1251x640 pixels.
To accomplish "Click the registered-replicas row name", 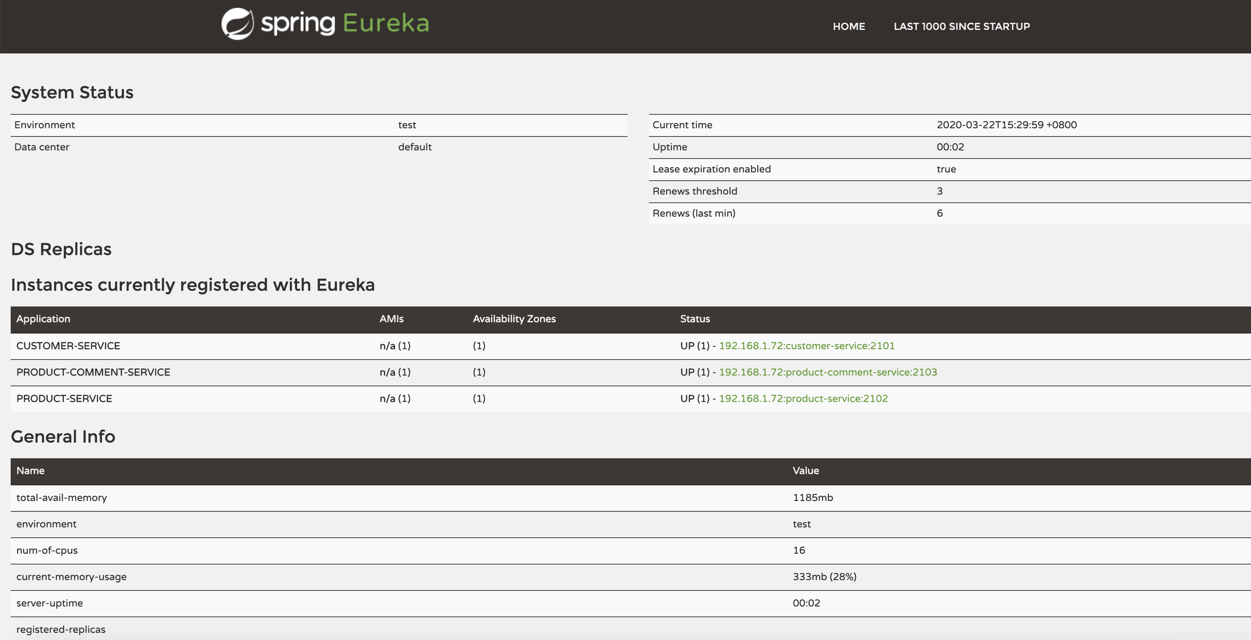I will click(x=61, y=629).
